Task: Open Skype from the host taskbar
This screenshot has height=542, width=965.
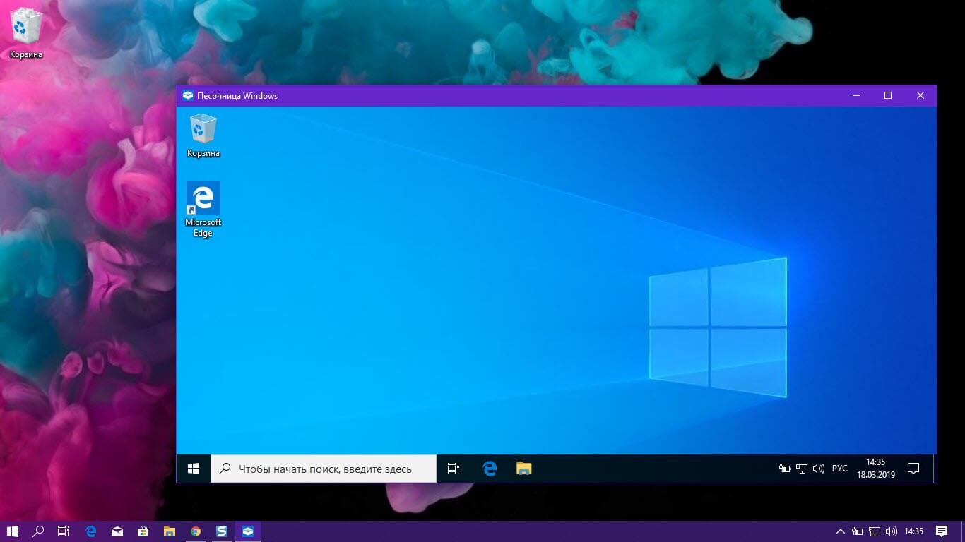Action: (222, 531)
